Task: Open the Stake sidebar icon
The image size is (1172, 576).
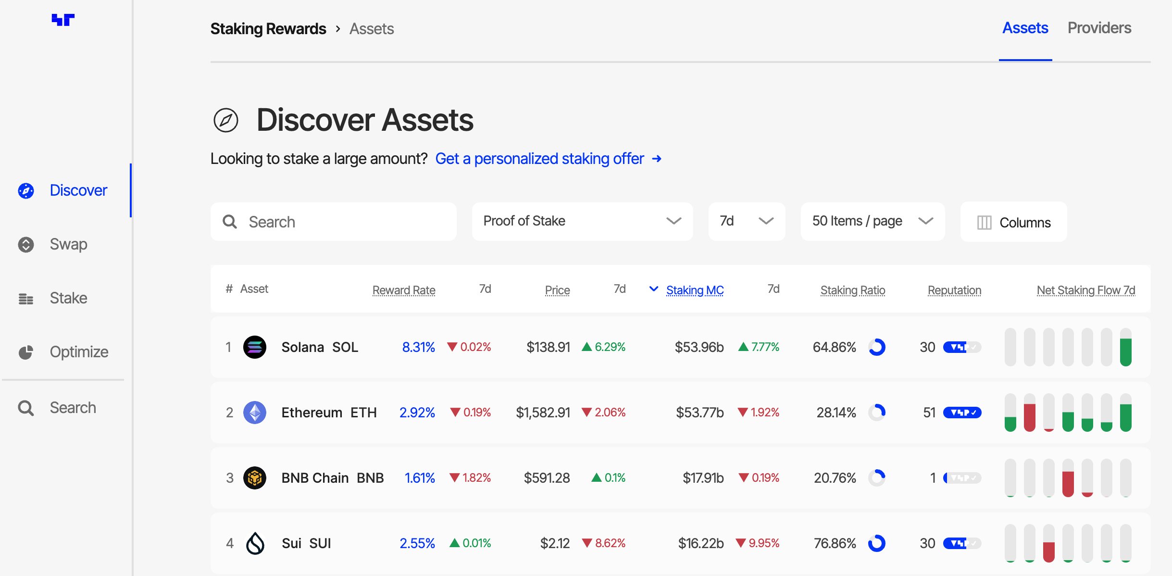Action: click(x=26, y=299)
